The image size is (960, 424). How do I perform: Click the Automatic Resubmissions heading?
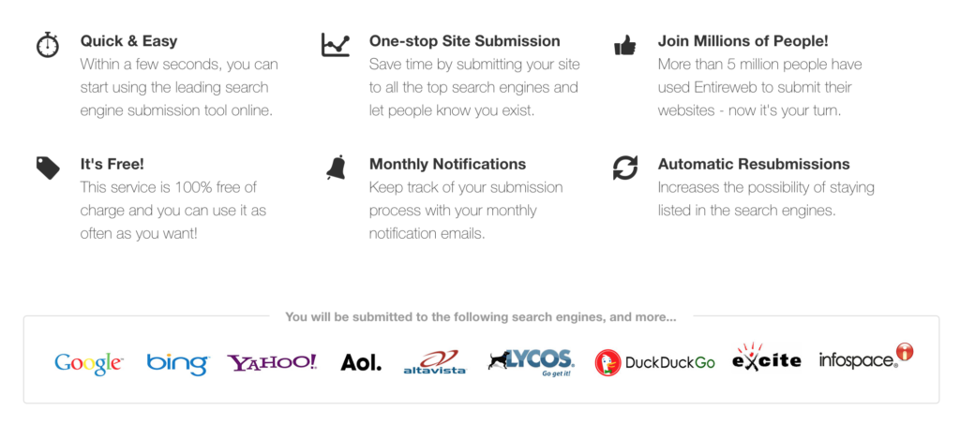[754, 164]
